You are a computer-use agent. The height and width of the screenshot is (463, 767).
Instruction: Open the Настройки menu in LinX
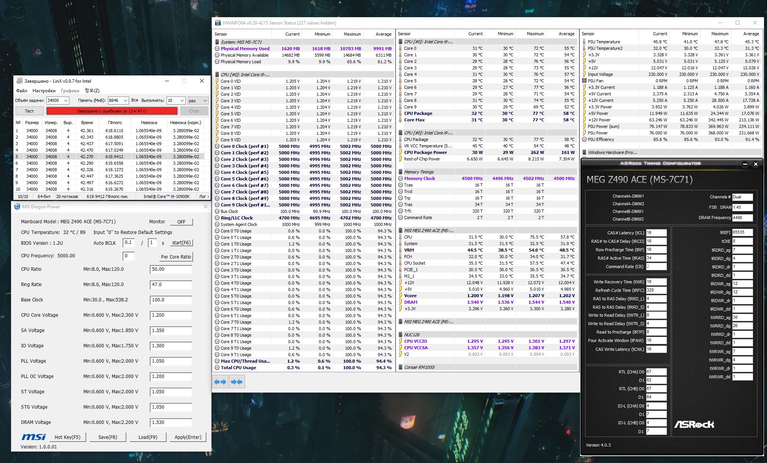click(44, 91)
